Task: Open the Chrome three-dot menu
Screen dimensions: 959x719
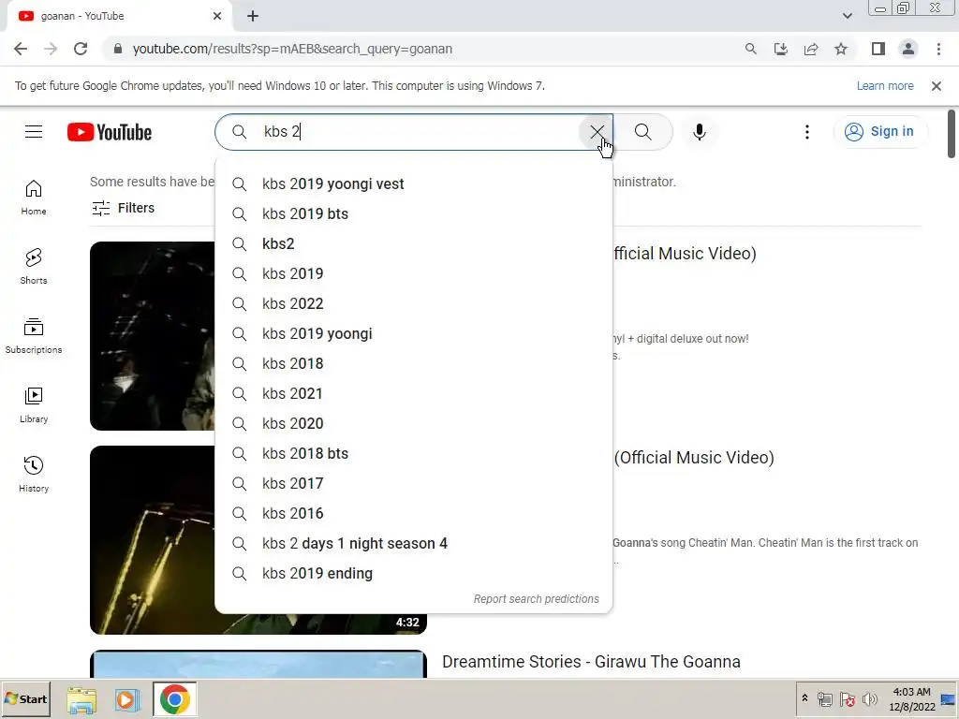Action: [938, 49]
